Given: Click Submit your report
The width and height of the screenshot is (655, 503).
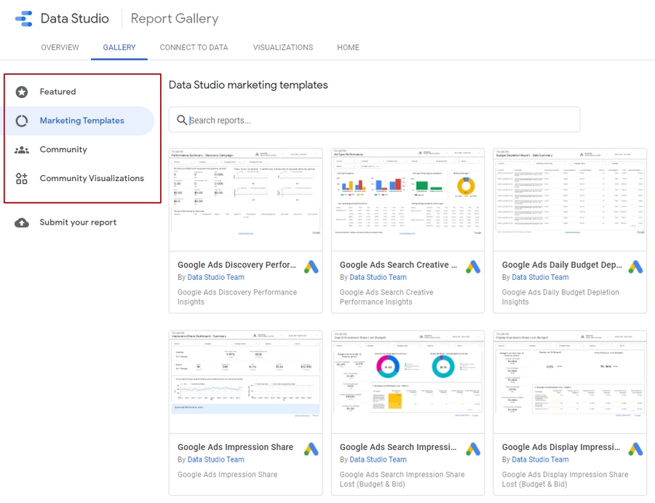Looking at the screenshot, I should [78, 222].
